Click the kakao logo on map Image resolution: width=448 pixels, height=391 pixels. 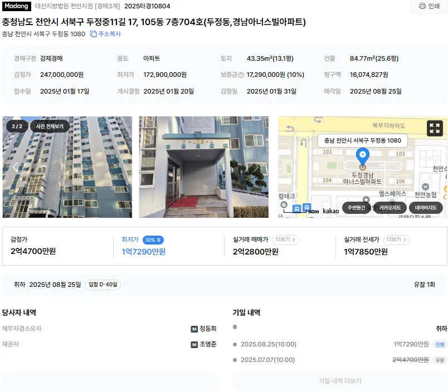tap(330, 211)
